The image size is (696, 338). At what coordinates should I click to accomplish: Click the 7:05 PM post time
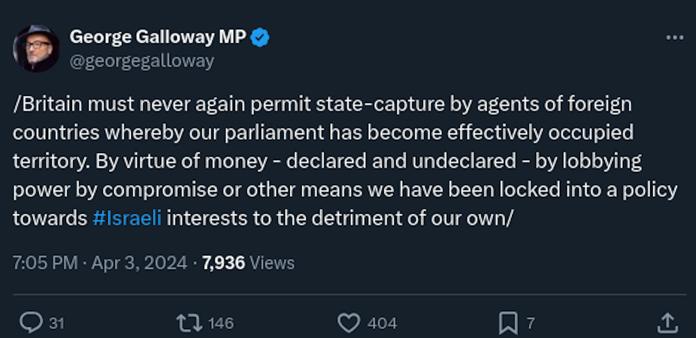tap(45, 263)
